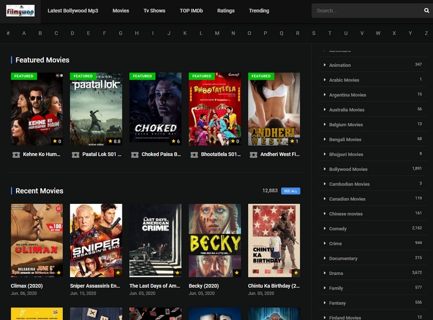Open the Bhootatlela poster thumbnail
This screenshot has height=320, width=433.
(215, 109)
